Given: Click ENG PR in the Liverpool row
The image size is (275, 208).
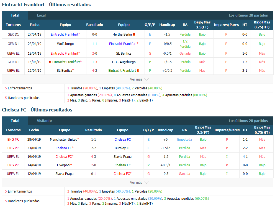Looking at the screenshot, I should click(x=13, y=165).
